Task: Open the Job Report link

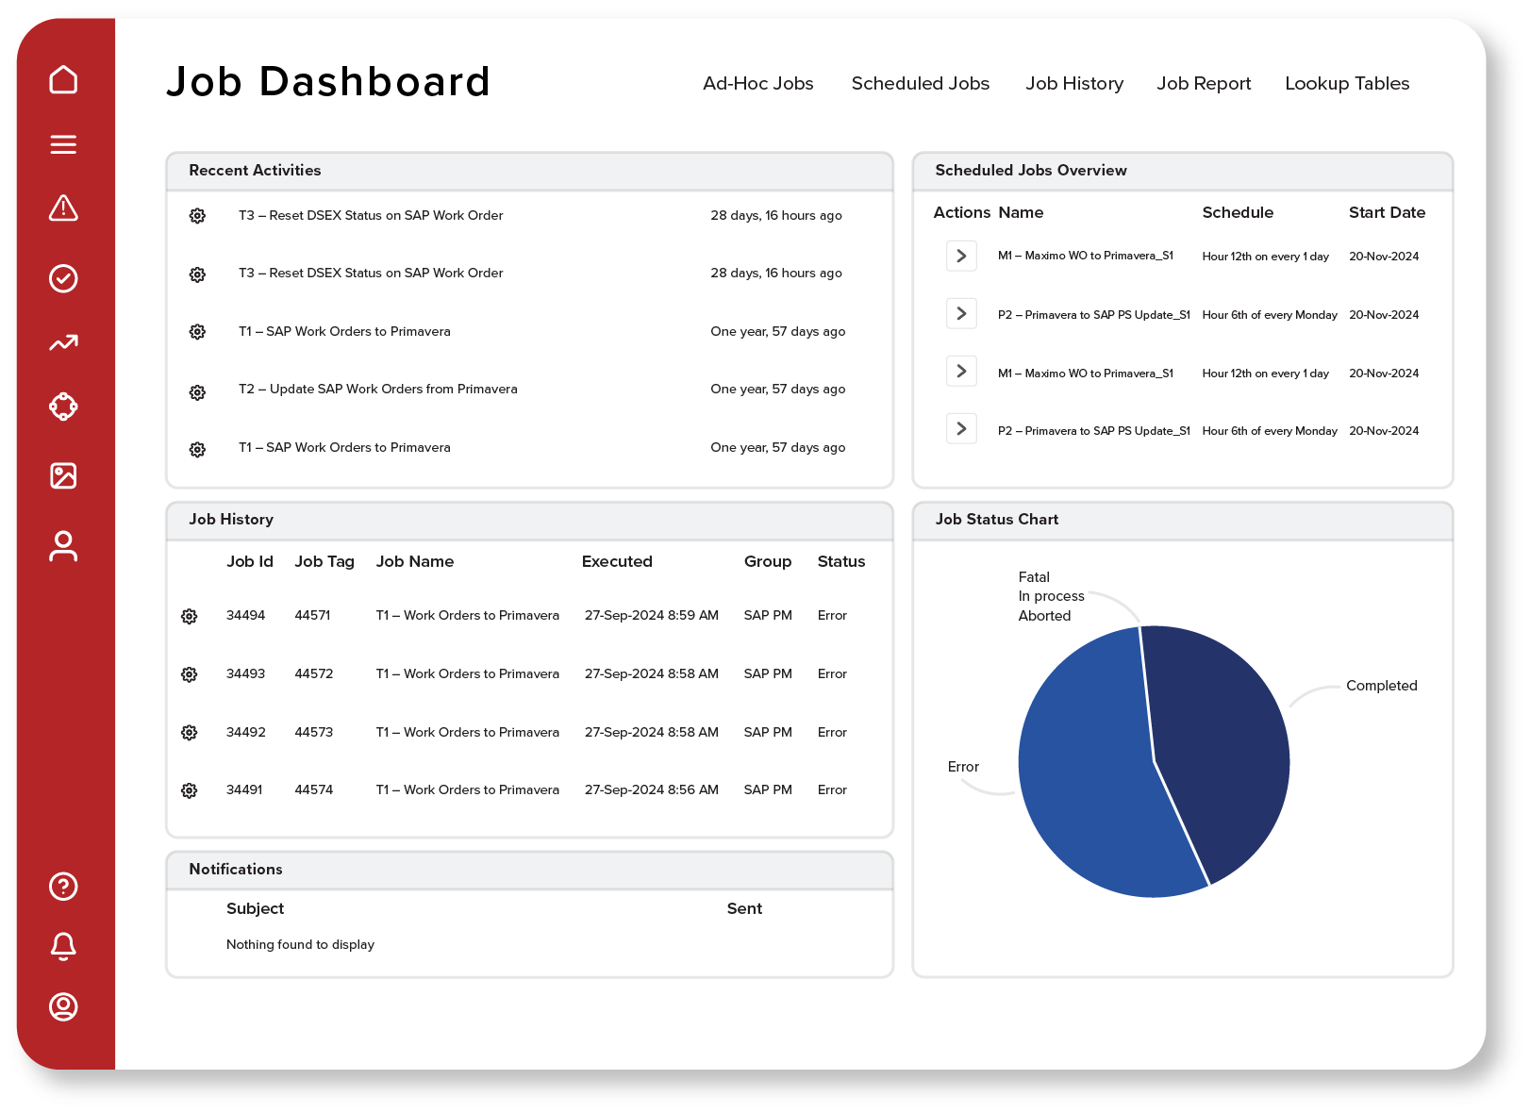Action: point(1204,84)
